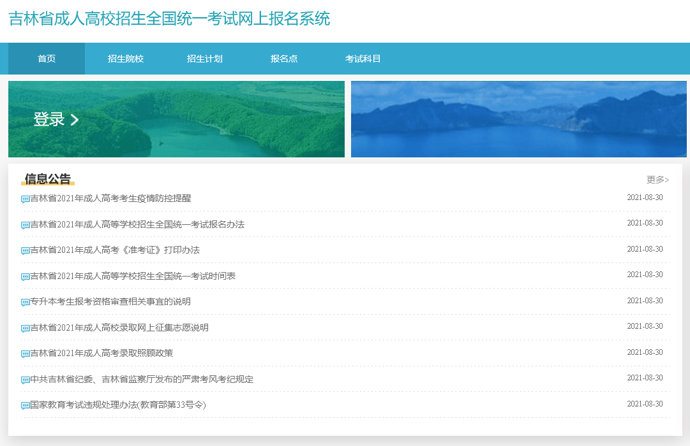690x446 pixels.
Task: Click the icon before 严肃考风考纪规定
Action: (24, 378)
